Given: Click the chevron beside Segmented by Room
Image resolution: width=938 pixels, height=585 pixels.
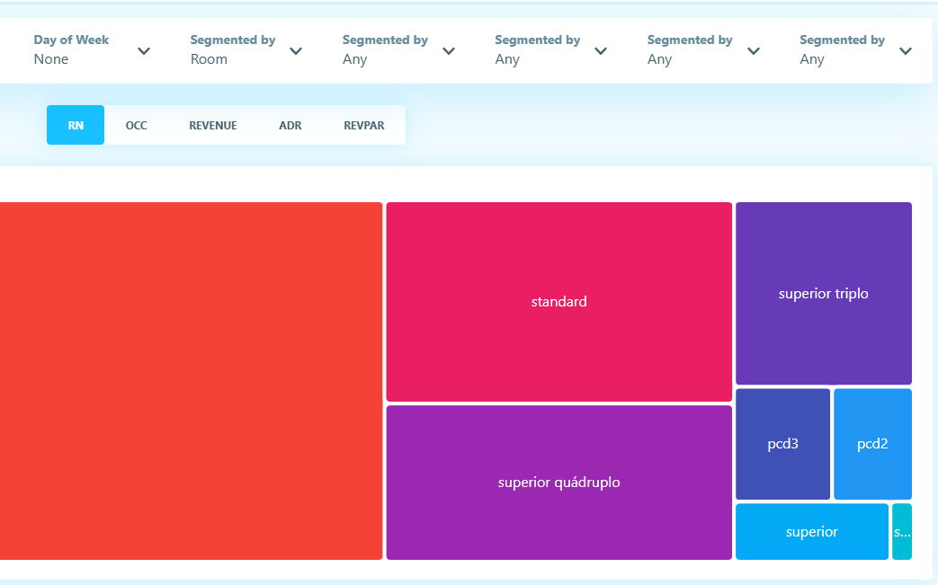Looking at the screenshot, I should click(296, 51).
